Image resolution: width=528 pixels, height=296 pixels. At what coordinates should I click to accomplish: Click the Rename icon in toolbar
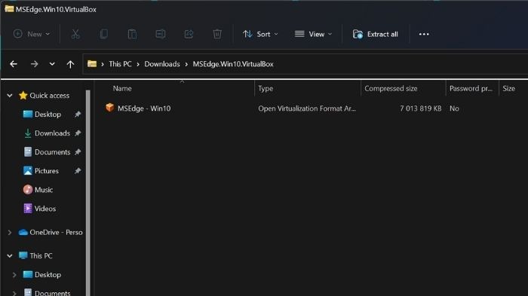pyautogui.click(x=160, y=34)
